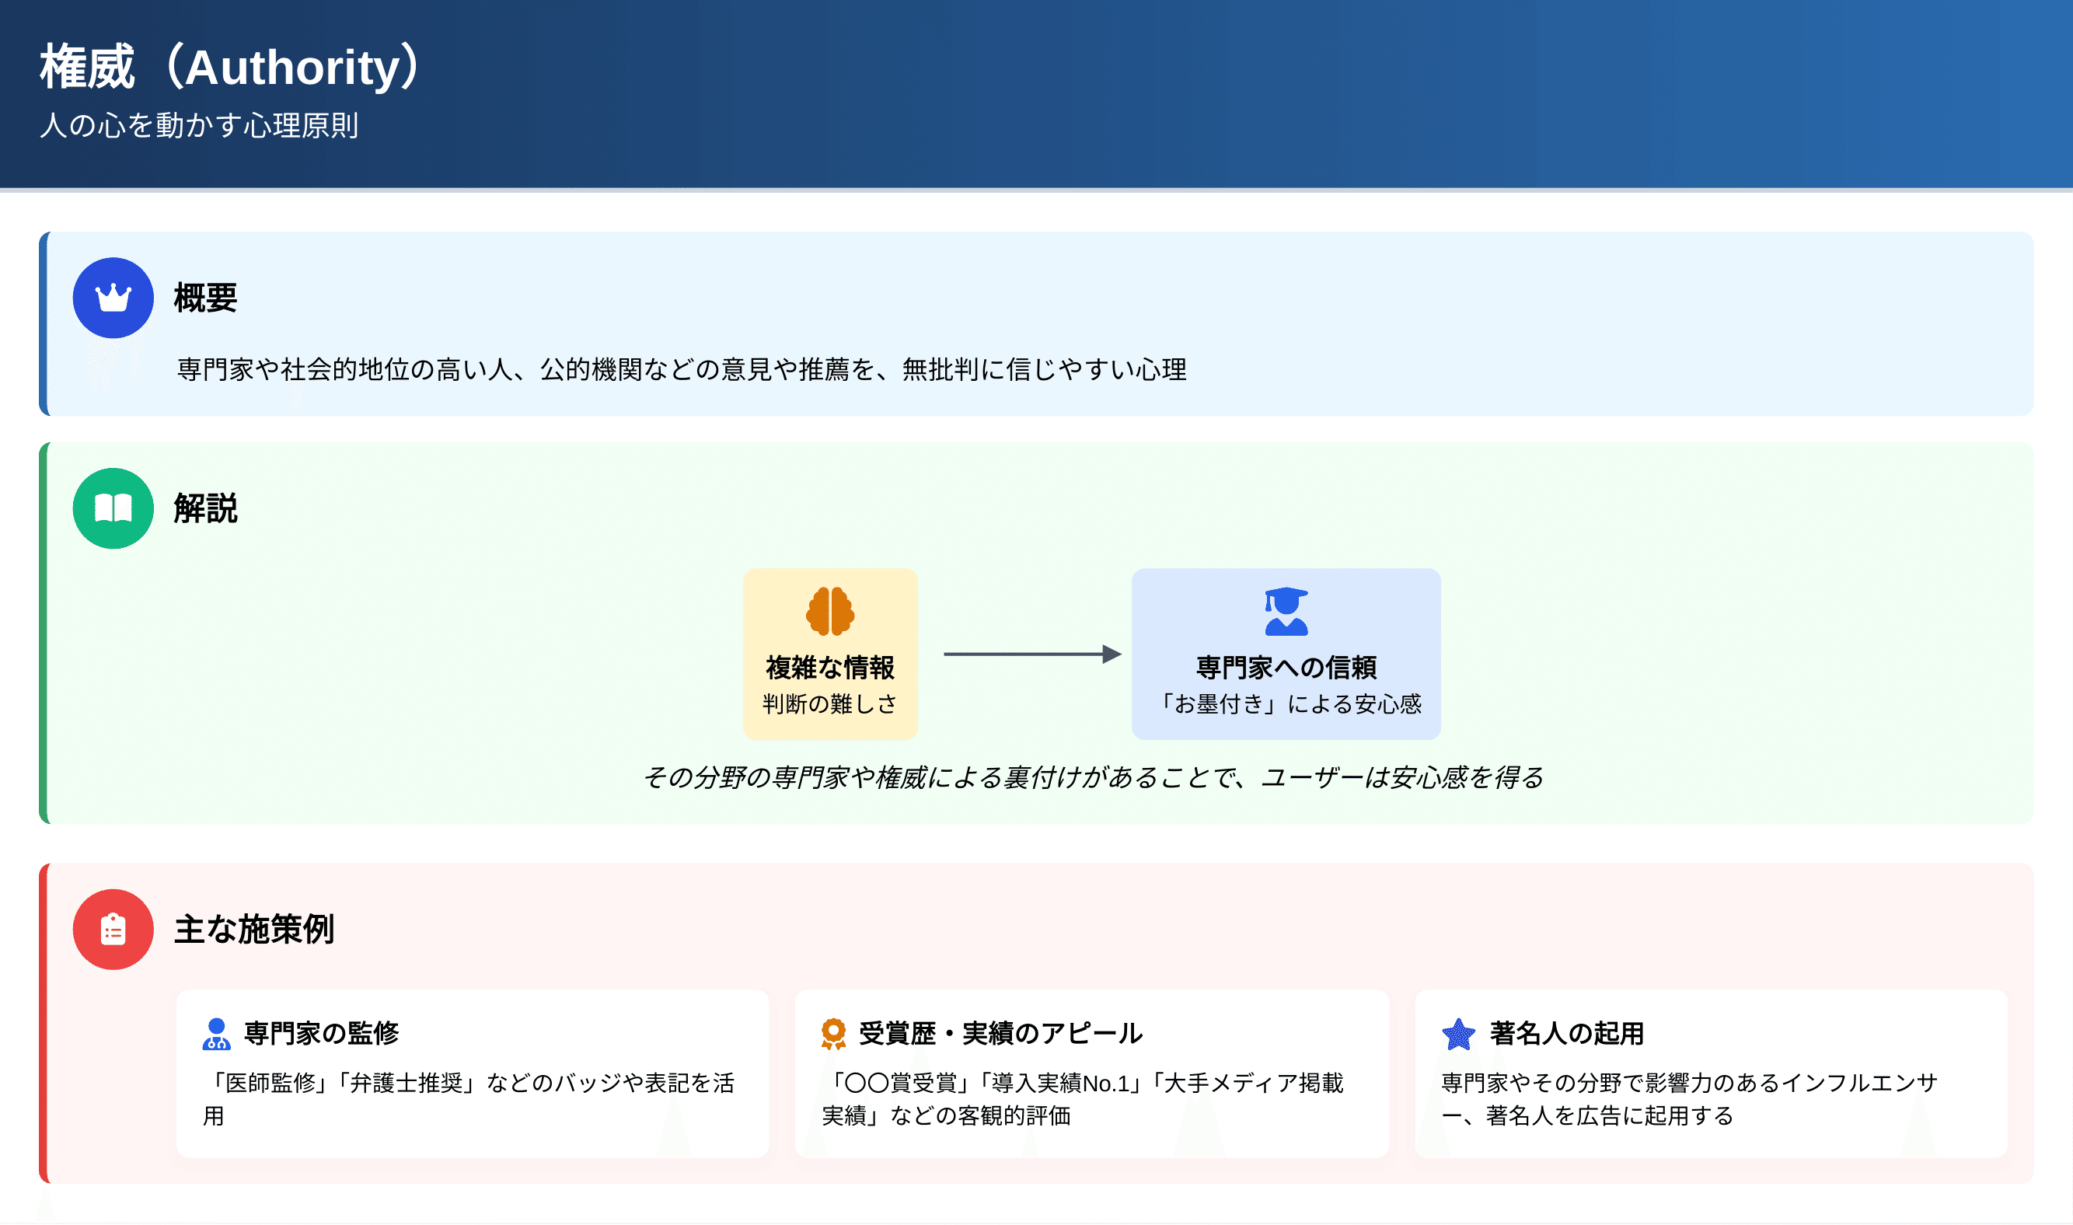The image size is (2073, 1225).
Task: Click the doctor icon by 専門家の監修
Action: coord(216,1034)
